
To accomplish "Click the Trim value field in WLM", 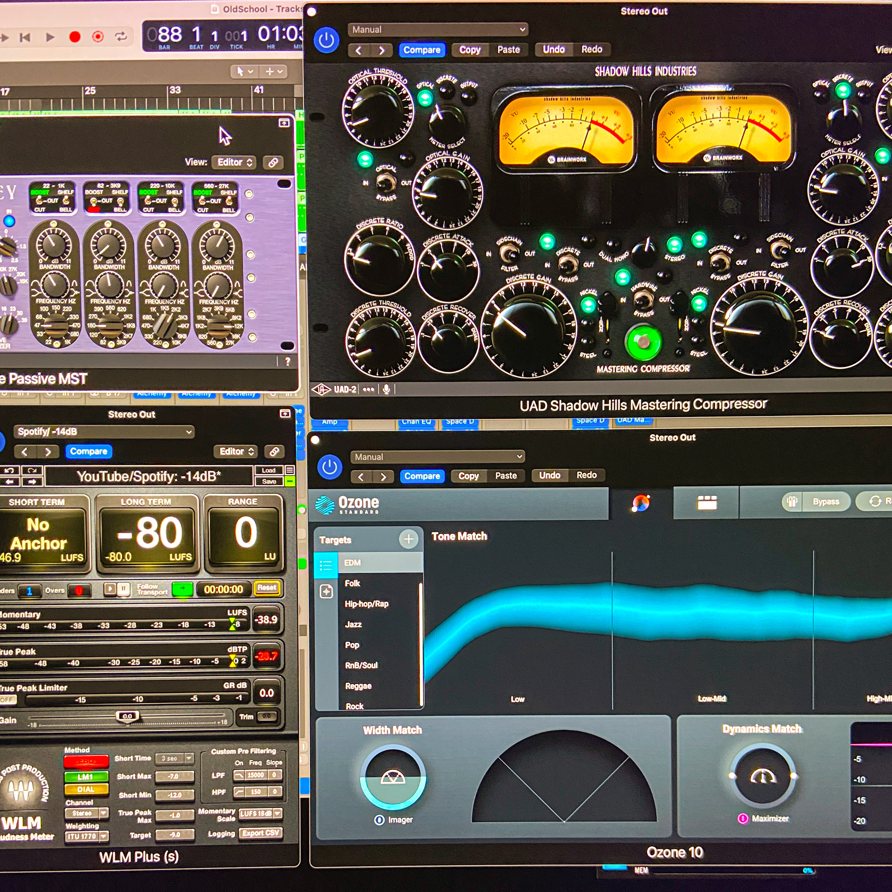I will click(x=267, y=716).
